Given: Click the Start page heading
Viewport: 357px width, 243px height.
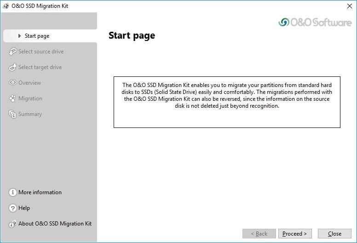Looking at the screenshot, I should [132, 35].
